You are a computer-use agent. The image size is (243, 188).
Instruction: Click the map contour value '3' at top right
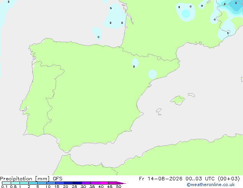(x=236, y=3)
